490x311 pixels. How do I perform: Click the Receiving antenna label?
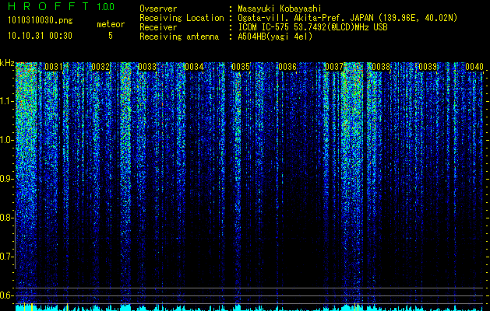(179, 37)
